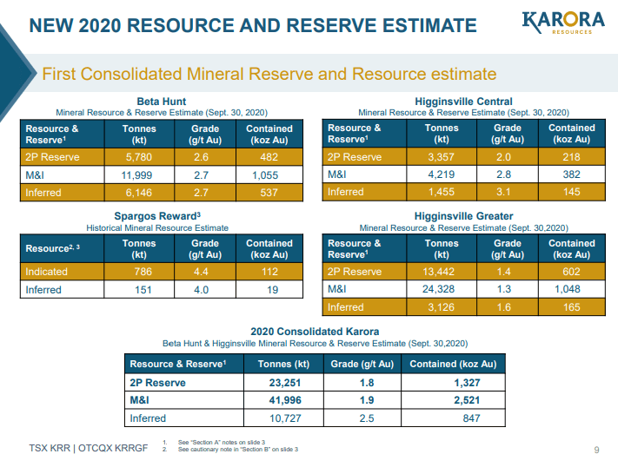Image resolution: width=618 pixels, height=454 pixels.
Task: Select Higginsville Central tonnes 3,357
Action: (441, 157)
